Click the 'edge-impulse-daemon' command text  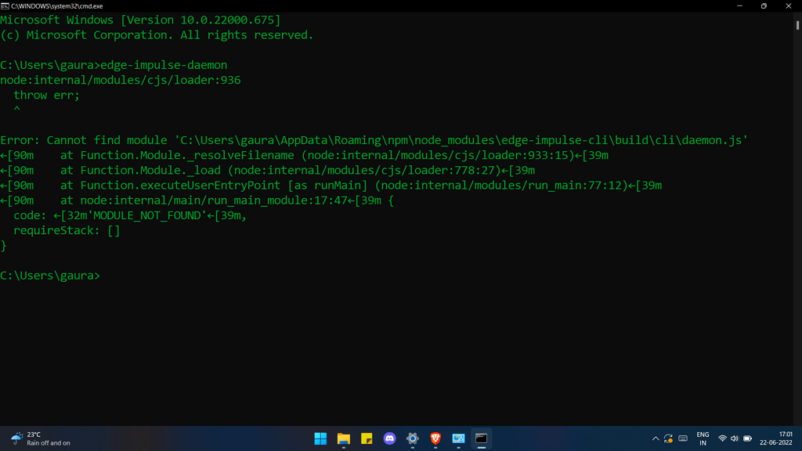coord(164,65)
